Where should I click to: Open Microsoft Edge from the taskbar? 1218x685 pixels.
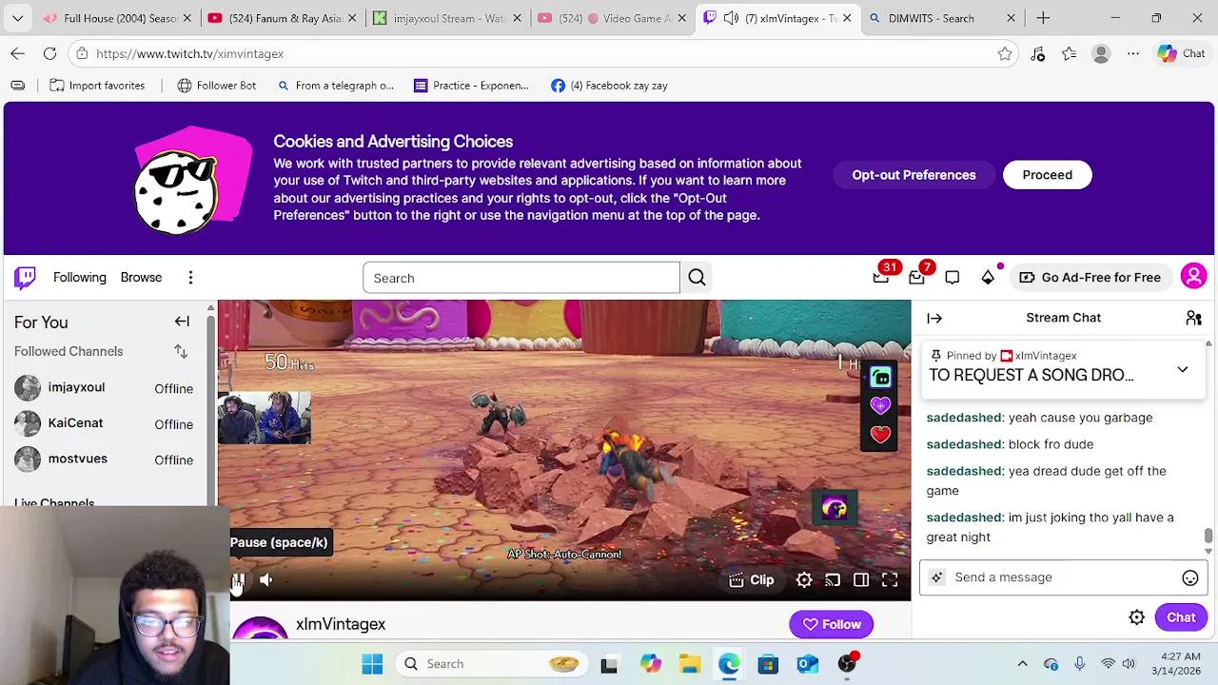[x=728, y=664]
